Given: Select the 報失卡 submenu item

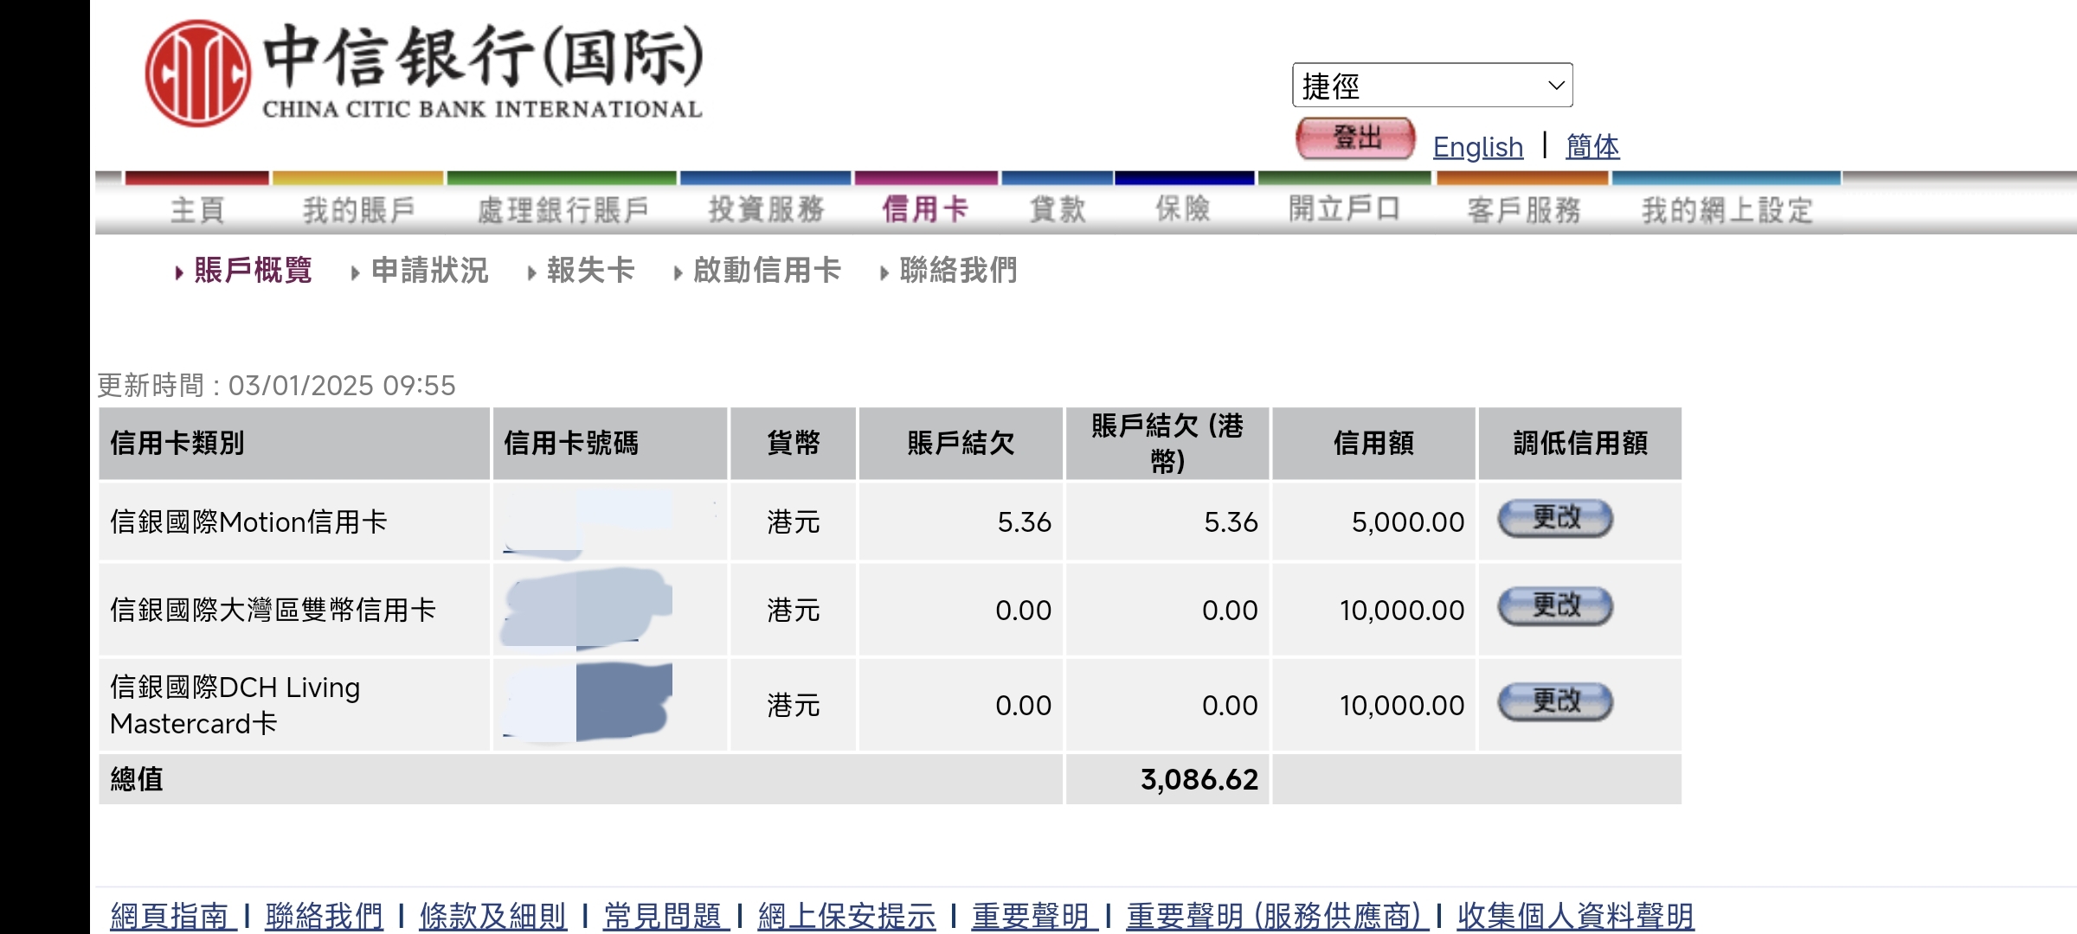Looking at the screenshot, I should click(x=591, y=271).
